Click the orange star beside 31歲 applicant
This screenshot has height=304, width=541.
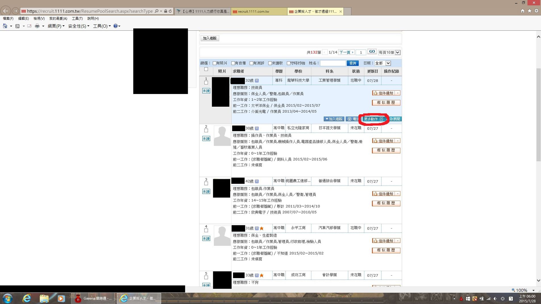pyautogui.click(x=262, y=228)
